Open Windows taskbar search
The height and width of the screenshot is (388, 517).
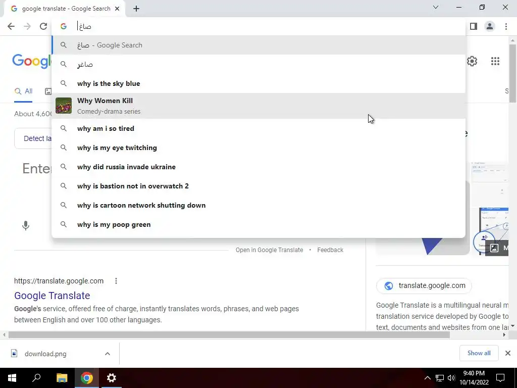pos(36,378)
